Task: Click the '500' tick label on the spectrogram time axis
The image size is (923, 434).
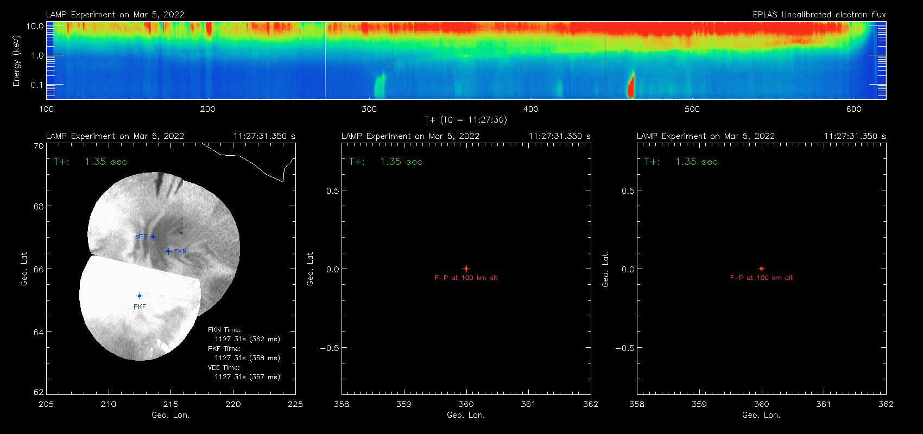Action: point(692,109)
